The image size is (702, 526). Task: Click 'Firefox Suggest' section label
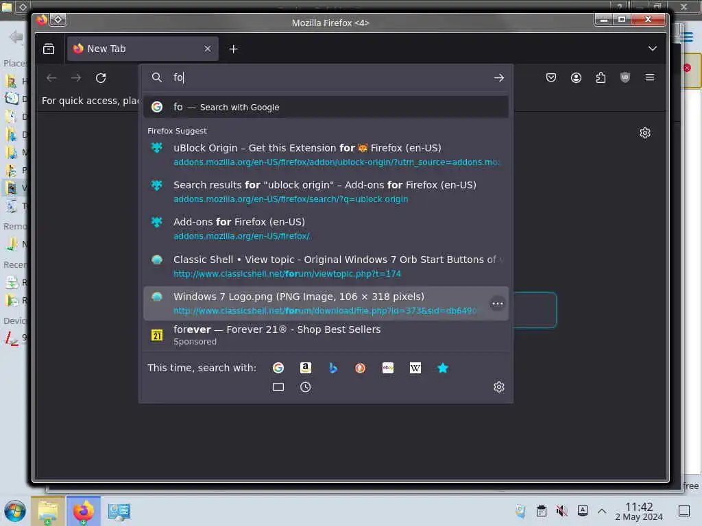(x=177, y=131)
